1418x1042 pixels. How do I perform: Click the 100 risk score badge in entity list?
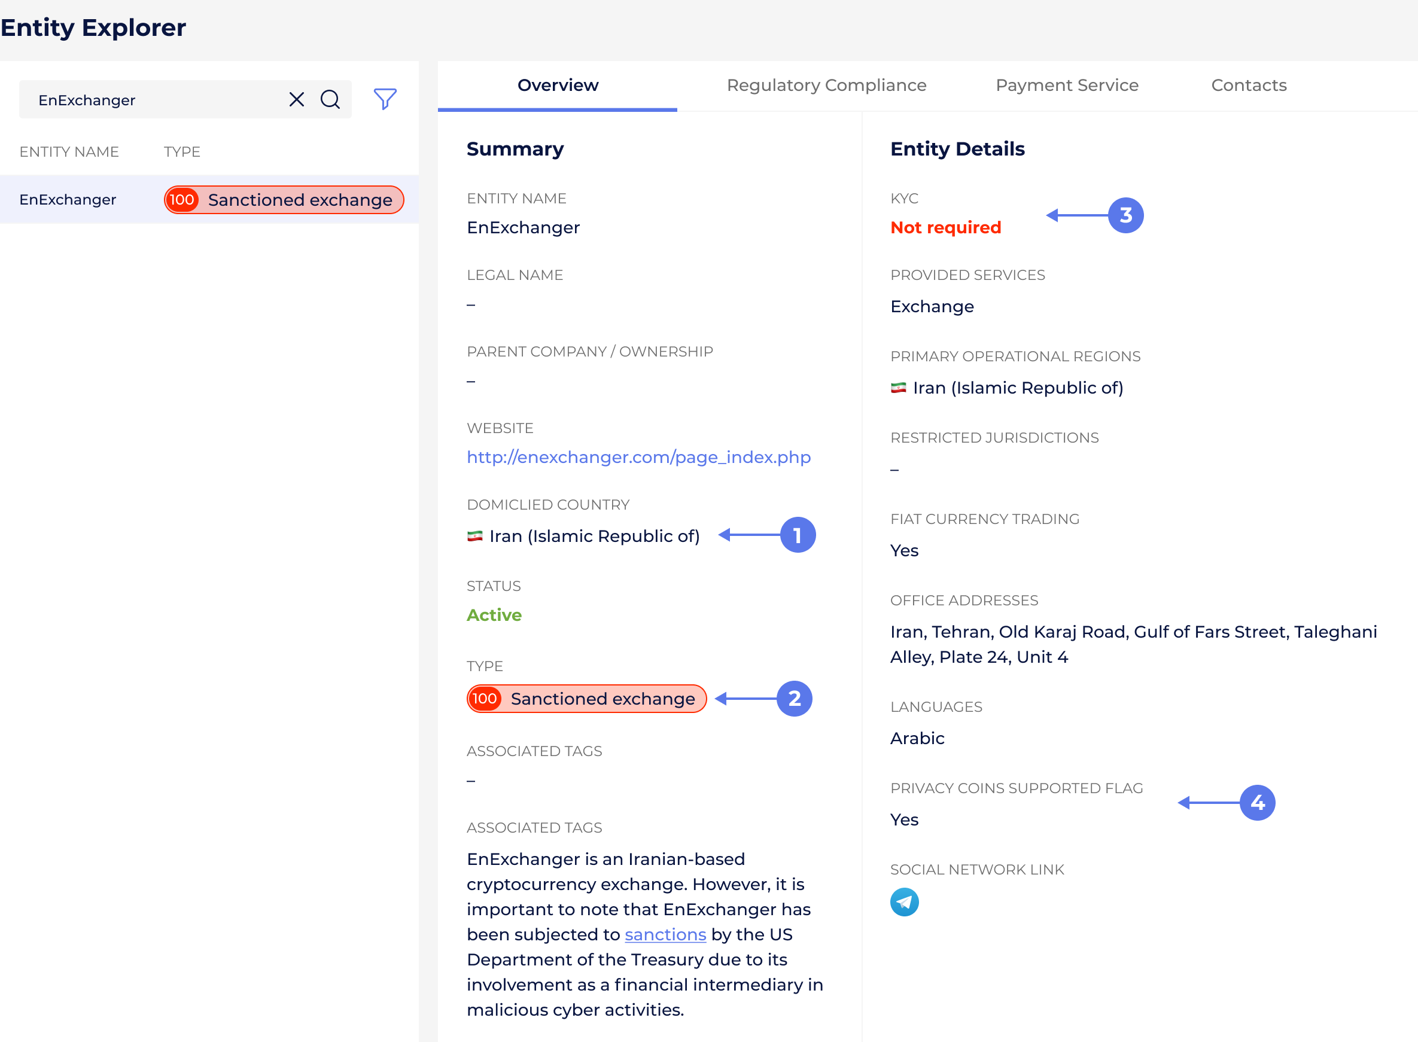(x=182, y=200)
